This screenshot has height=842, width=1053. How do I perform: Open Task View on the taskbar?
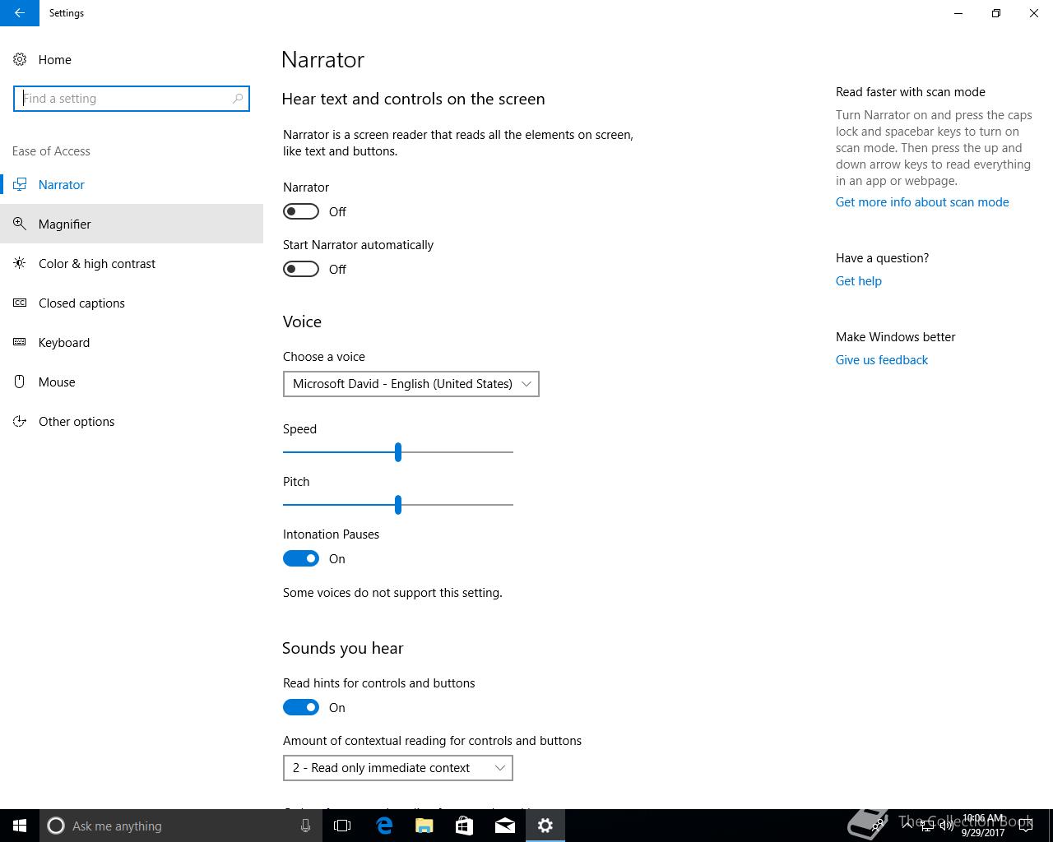coord(342,826)
